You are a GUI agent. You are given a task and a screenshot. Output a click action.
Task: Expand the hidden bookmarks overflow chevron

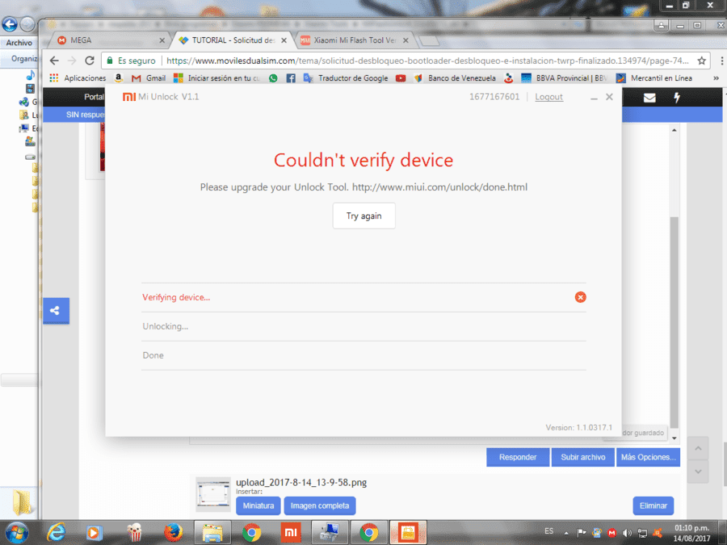(716, 78)
